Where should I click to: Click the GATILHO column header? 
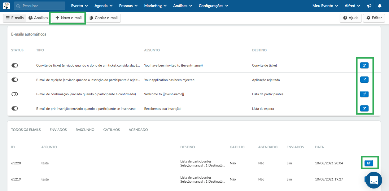[x=237, y=147]
